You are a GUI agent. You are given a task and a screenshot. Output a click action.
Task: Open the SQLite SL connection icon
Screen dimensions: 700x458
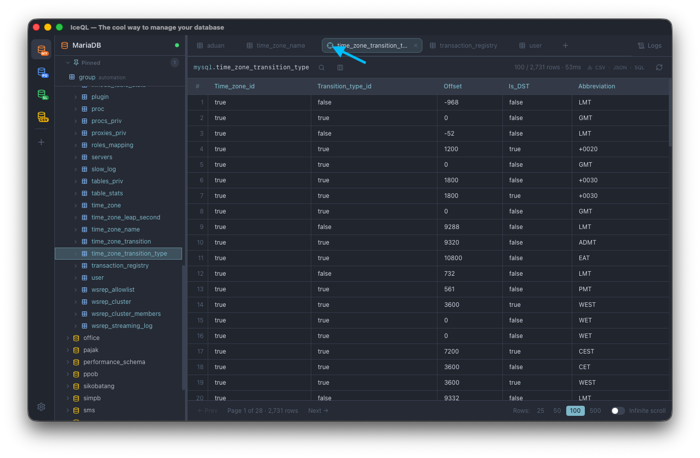click(42, 94)
